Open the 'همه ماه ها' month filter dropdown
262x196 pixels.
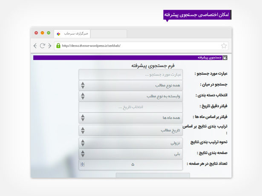[x=130, y=117]
